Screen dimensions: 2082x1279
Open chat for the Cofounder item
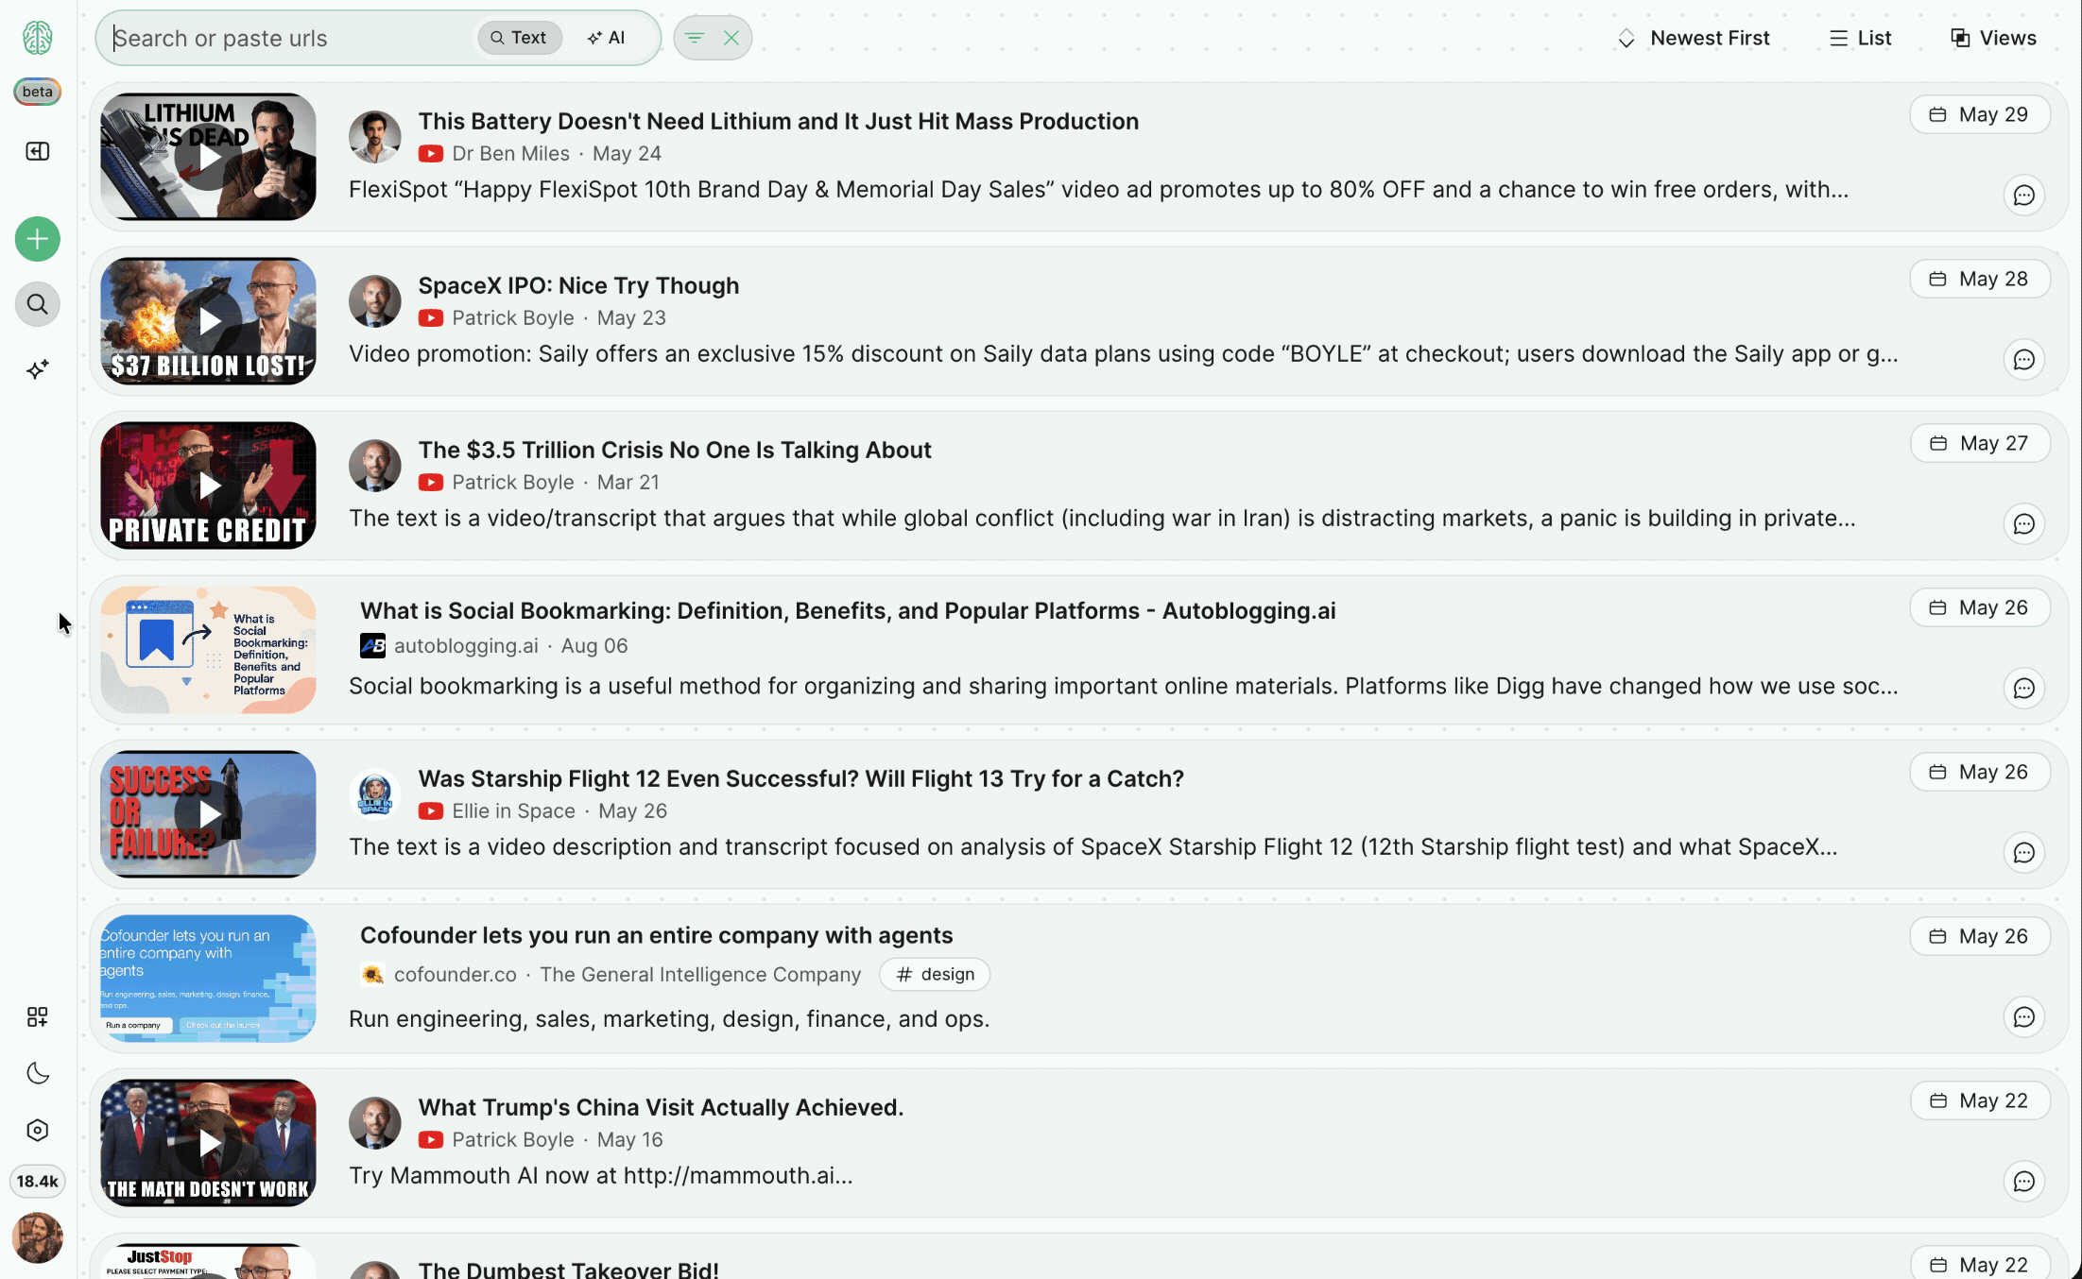coord(2024,1017)
